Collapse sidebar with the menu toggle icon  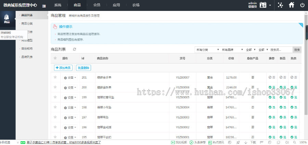tap(44, 6)
